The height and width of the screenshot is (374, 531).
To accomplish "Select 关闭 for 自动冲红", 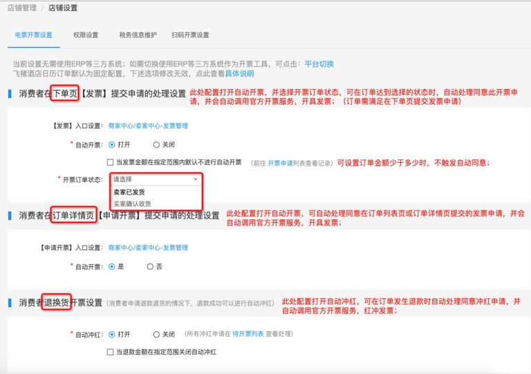I will coord(156,335).
